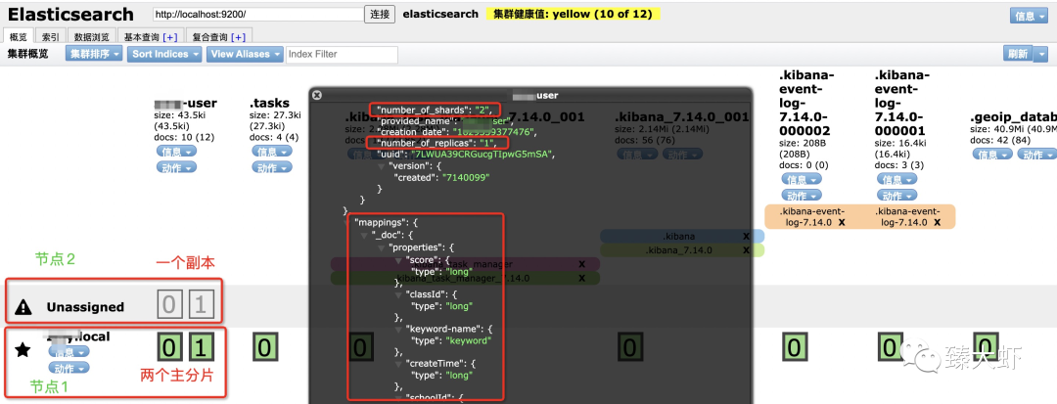Open 信息 menu of event-log 000001 index
The height and width of the screenshot is (404, 1057).
pyautogui.click(x=896, y=180)
